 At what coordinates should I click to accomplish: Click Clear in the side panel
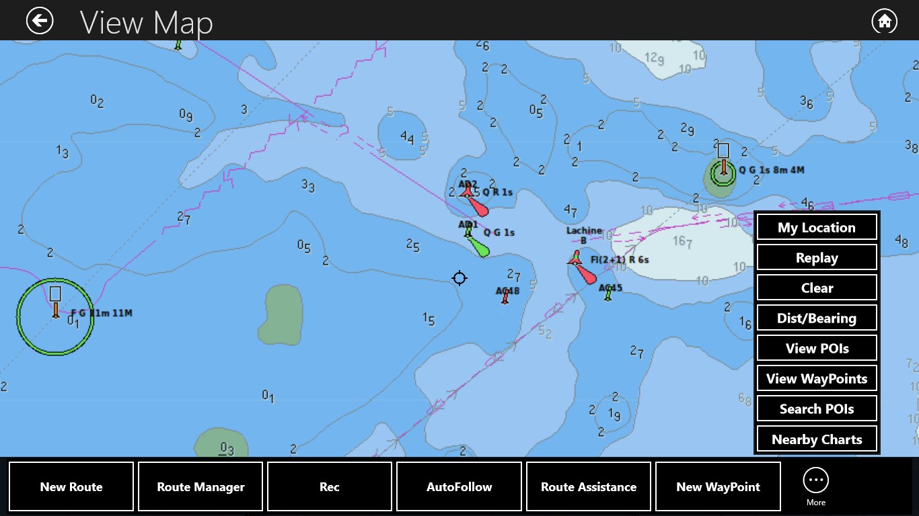point(817,288)
